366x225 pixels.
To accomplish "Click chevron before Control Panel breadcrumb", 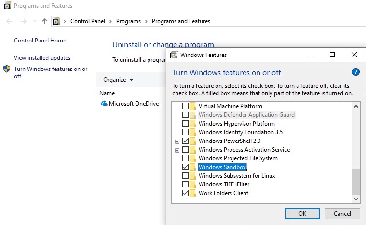I will coord(65,22).
